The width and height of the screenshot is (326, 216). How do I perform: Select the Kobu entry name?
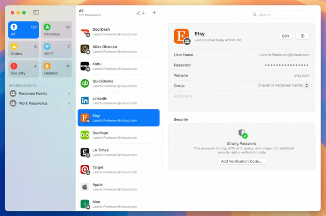[97, 64]
